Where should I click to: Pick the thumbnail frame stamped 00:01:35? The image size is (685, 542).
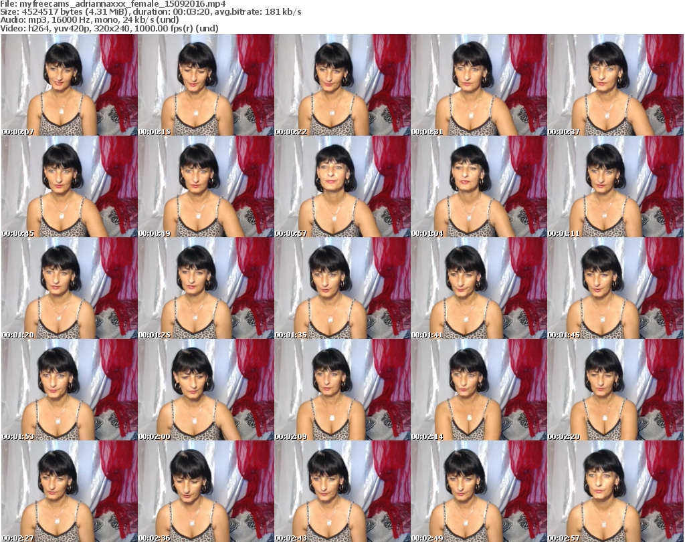pos(342,288)
